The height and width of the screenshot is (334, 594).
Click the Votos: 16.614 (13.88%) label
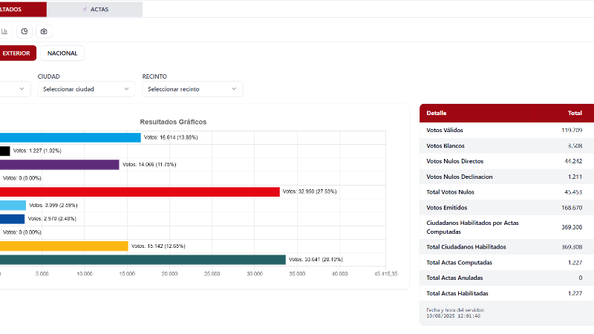[171, 137]
